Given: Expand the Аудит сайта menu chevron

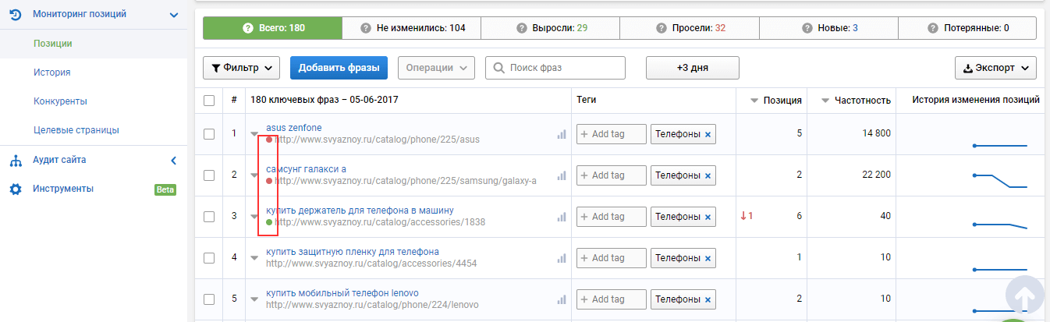Looking at the screenshot, I should pos(174,161).
